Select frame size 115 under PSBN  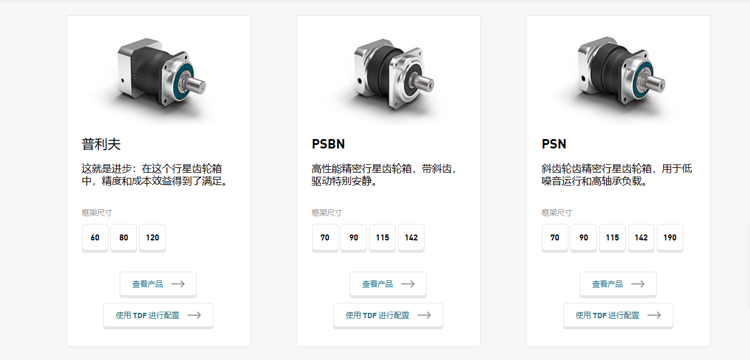tap(382, 238)
